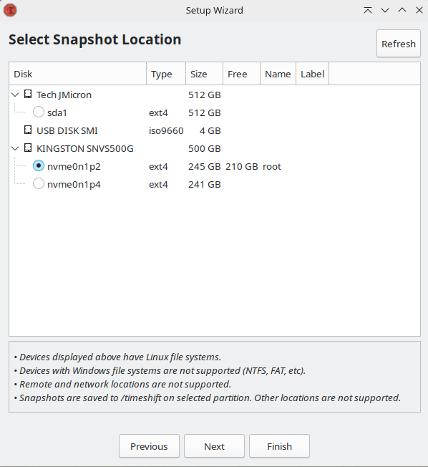
Task: Click the iso9660 type cell
Action: (166, 130)
